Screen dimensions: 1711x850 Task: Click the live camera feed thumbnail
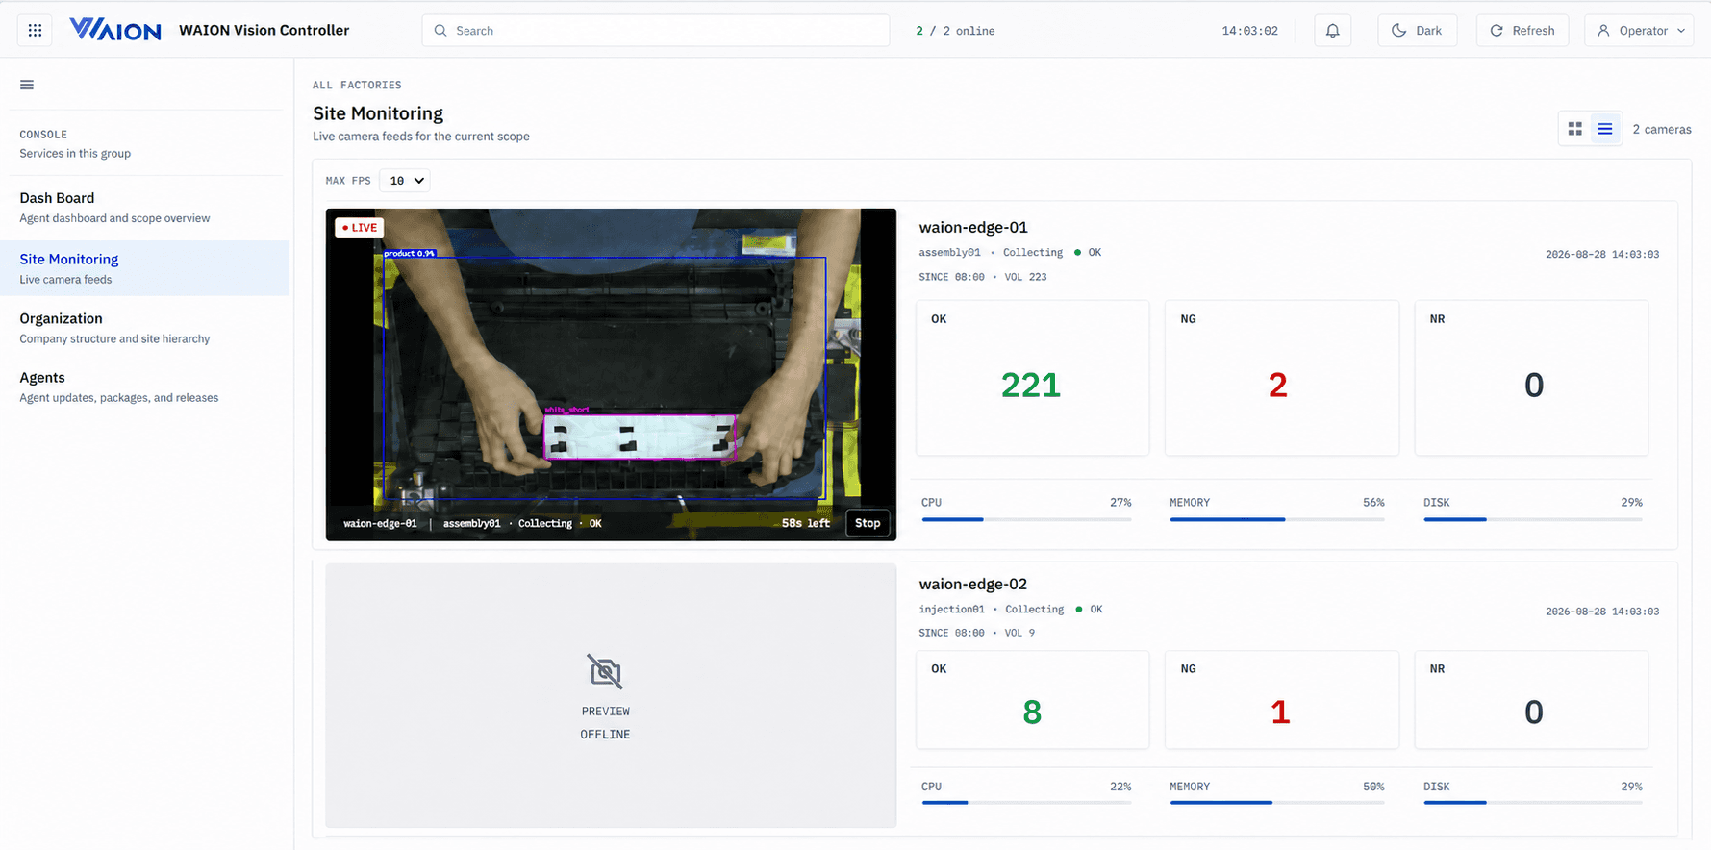[611, 375]
